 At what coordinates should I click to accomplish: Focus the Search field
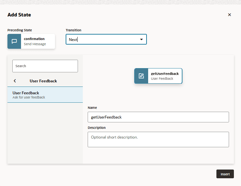(45, 66)
